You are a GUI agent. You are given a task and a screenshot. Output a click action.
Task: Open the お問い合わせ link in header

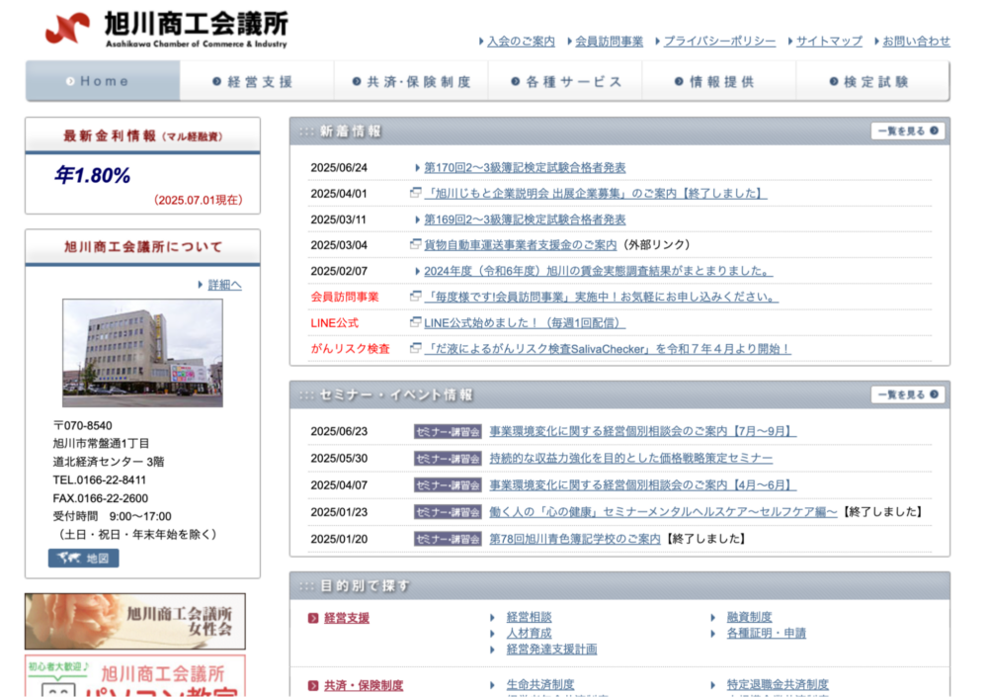coord(916,42)
